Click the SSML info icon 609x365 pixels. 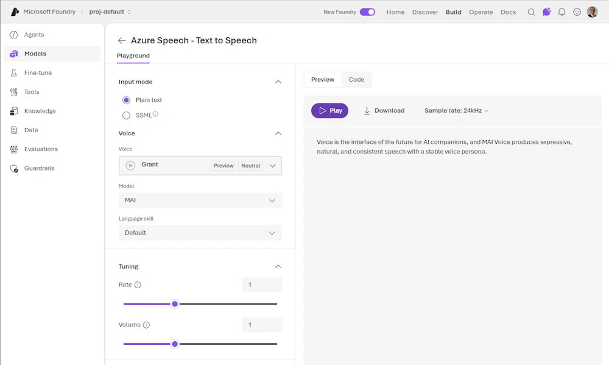click(x=155, y=115)
